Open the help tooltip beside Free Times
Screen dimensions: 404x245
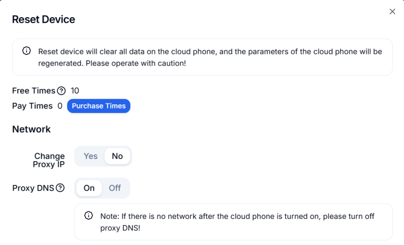pos(61,91)
